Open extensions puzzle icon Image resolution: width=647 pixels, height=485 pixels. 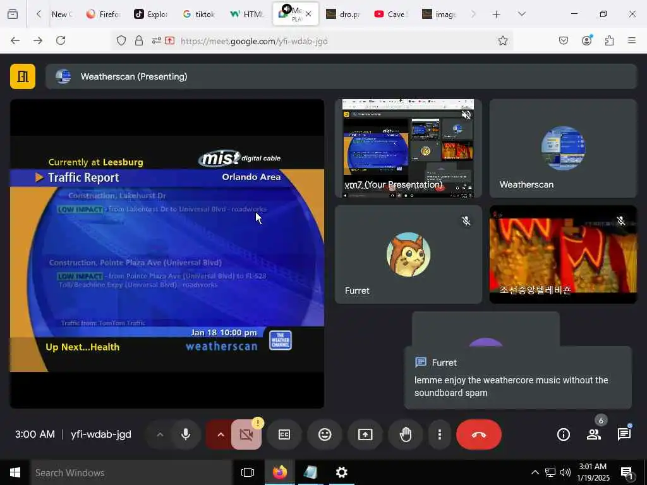tap(609, 40)
